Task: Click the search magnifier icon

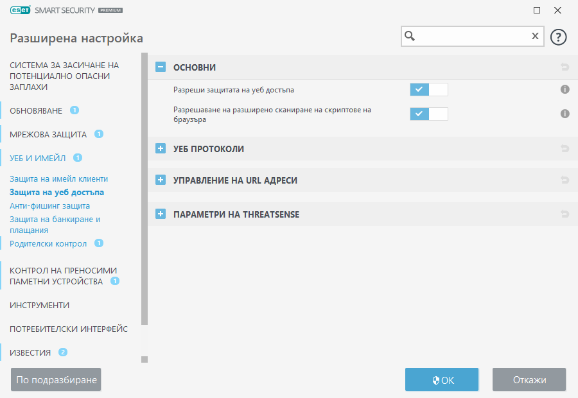Action: 410,36
